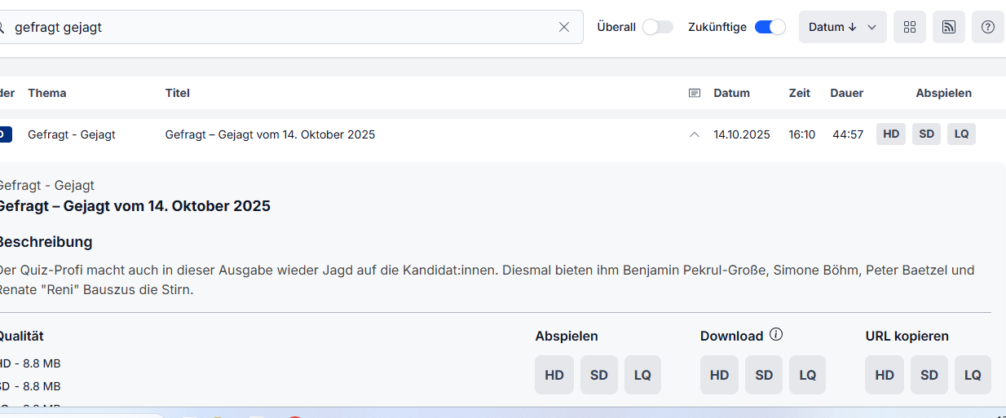Show download info circle icon
This screenshot has height=418, width=1006.
776,334
